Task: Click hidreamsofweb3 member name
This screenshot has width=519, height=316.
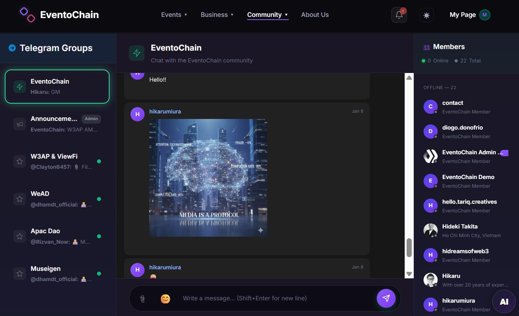Action: click(x=466, y=251)
